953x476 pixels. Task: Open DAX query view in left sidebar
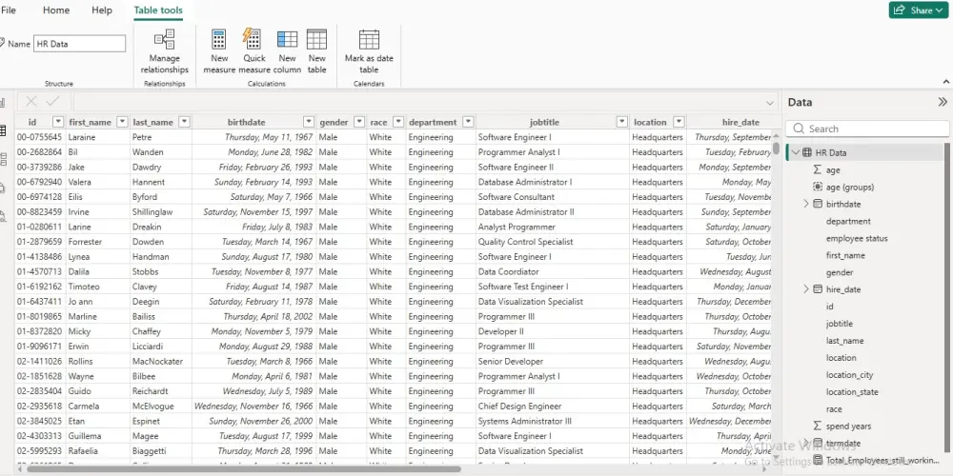pyautogui.click(x=3, y=188)
